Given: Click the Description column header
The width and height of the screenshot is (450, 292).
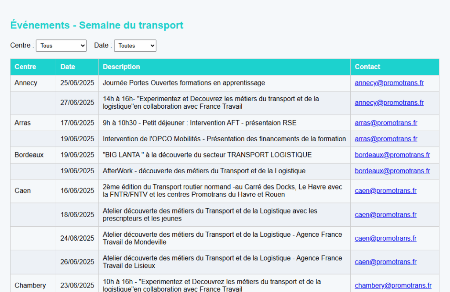Looking at the screenshot, I should (x=225, y=67).
